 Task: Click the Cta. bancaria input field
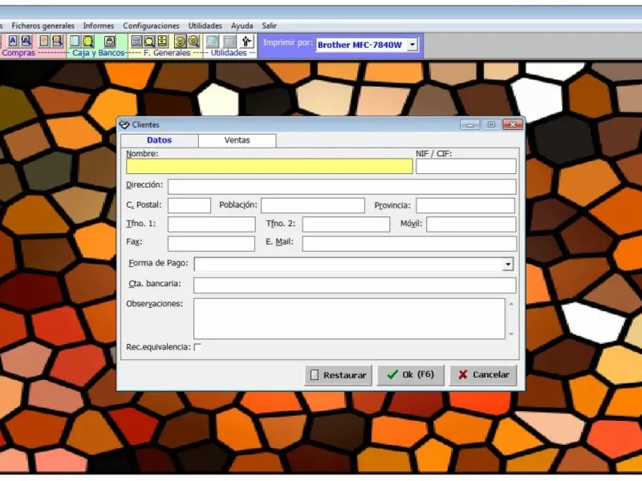tap(355, 285)
